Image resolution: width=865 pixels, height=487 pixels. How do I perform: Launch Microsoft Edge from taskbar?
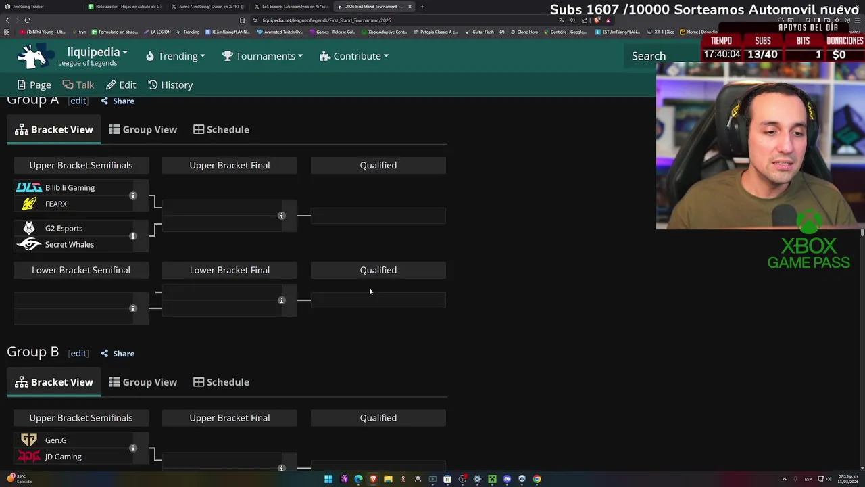click(358, 479)
